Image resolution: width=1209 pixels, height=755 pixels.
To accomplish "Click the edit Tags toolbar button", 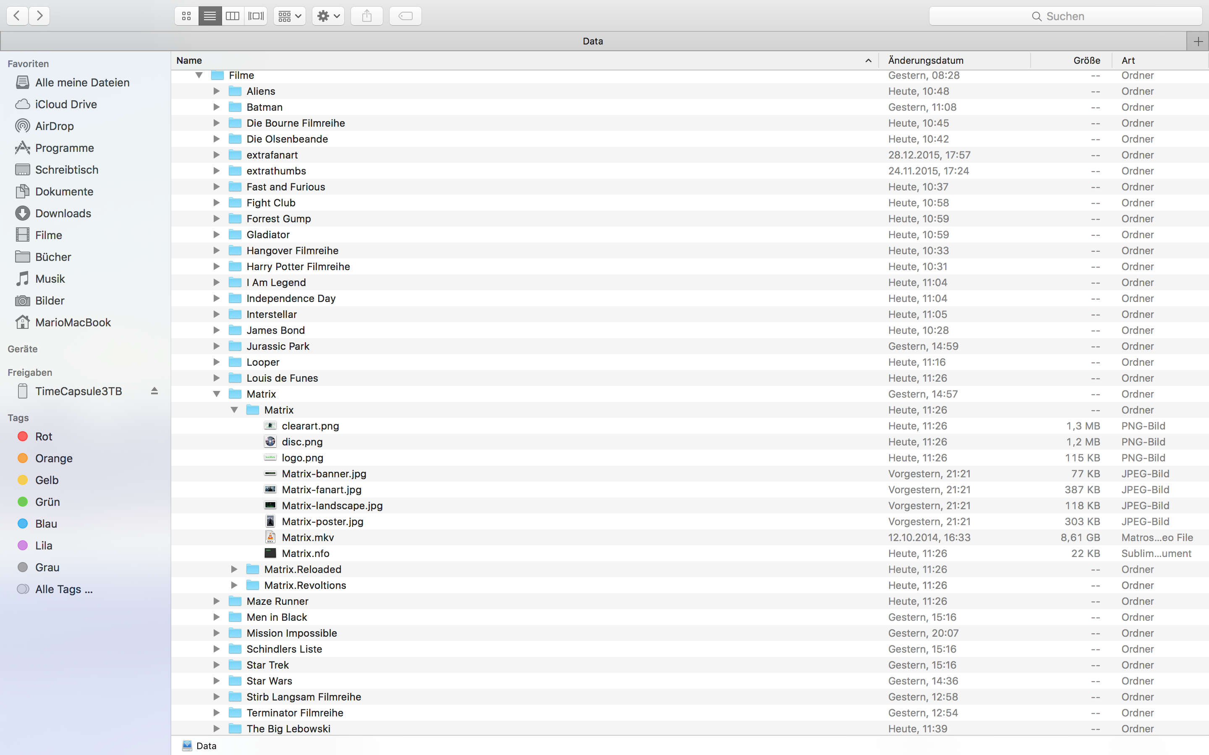I will coord(405,16).
